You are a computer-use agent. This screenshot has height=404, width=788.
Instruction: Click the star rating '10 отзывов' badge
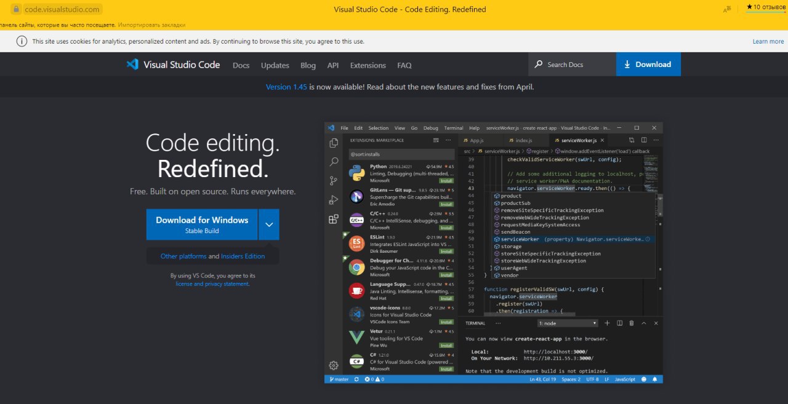click(765, 7)
